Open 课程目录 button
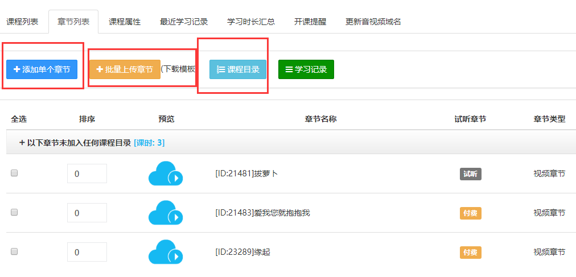Screen dimensions: 576x277 coord(238,69)
